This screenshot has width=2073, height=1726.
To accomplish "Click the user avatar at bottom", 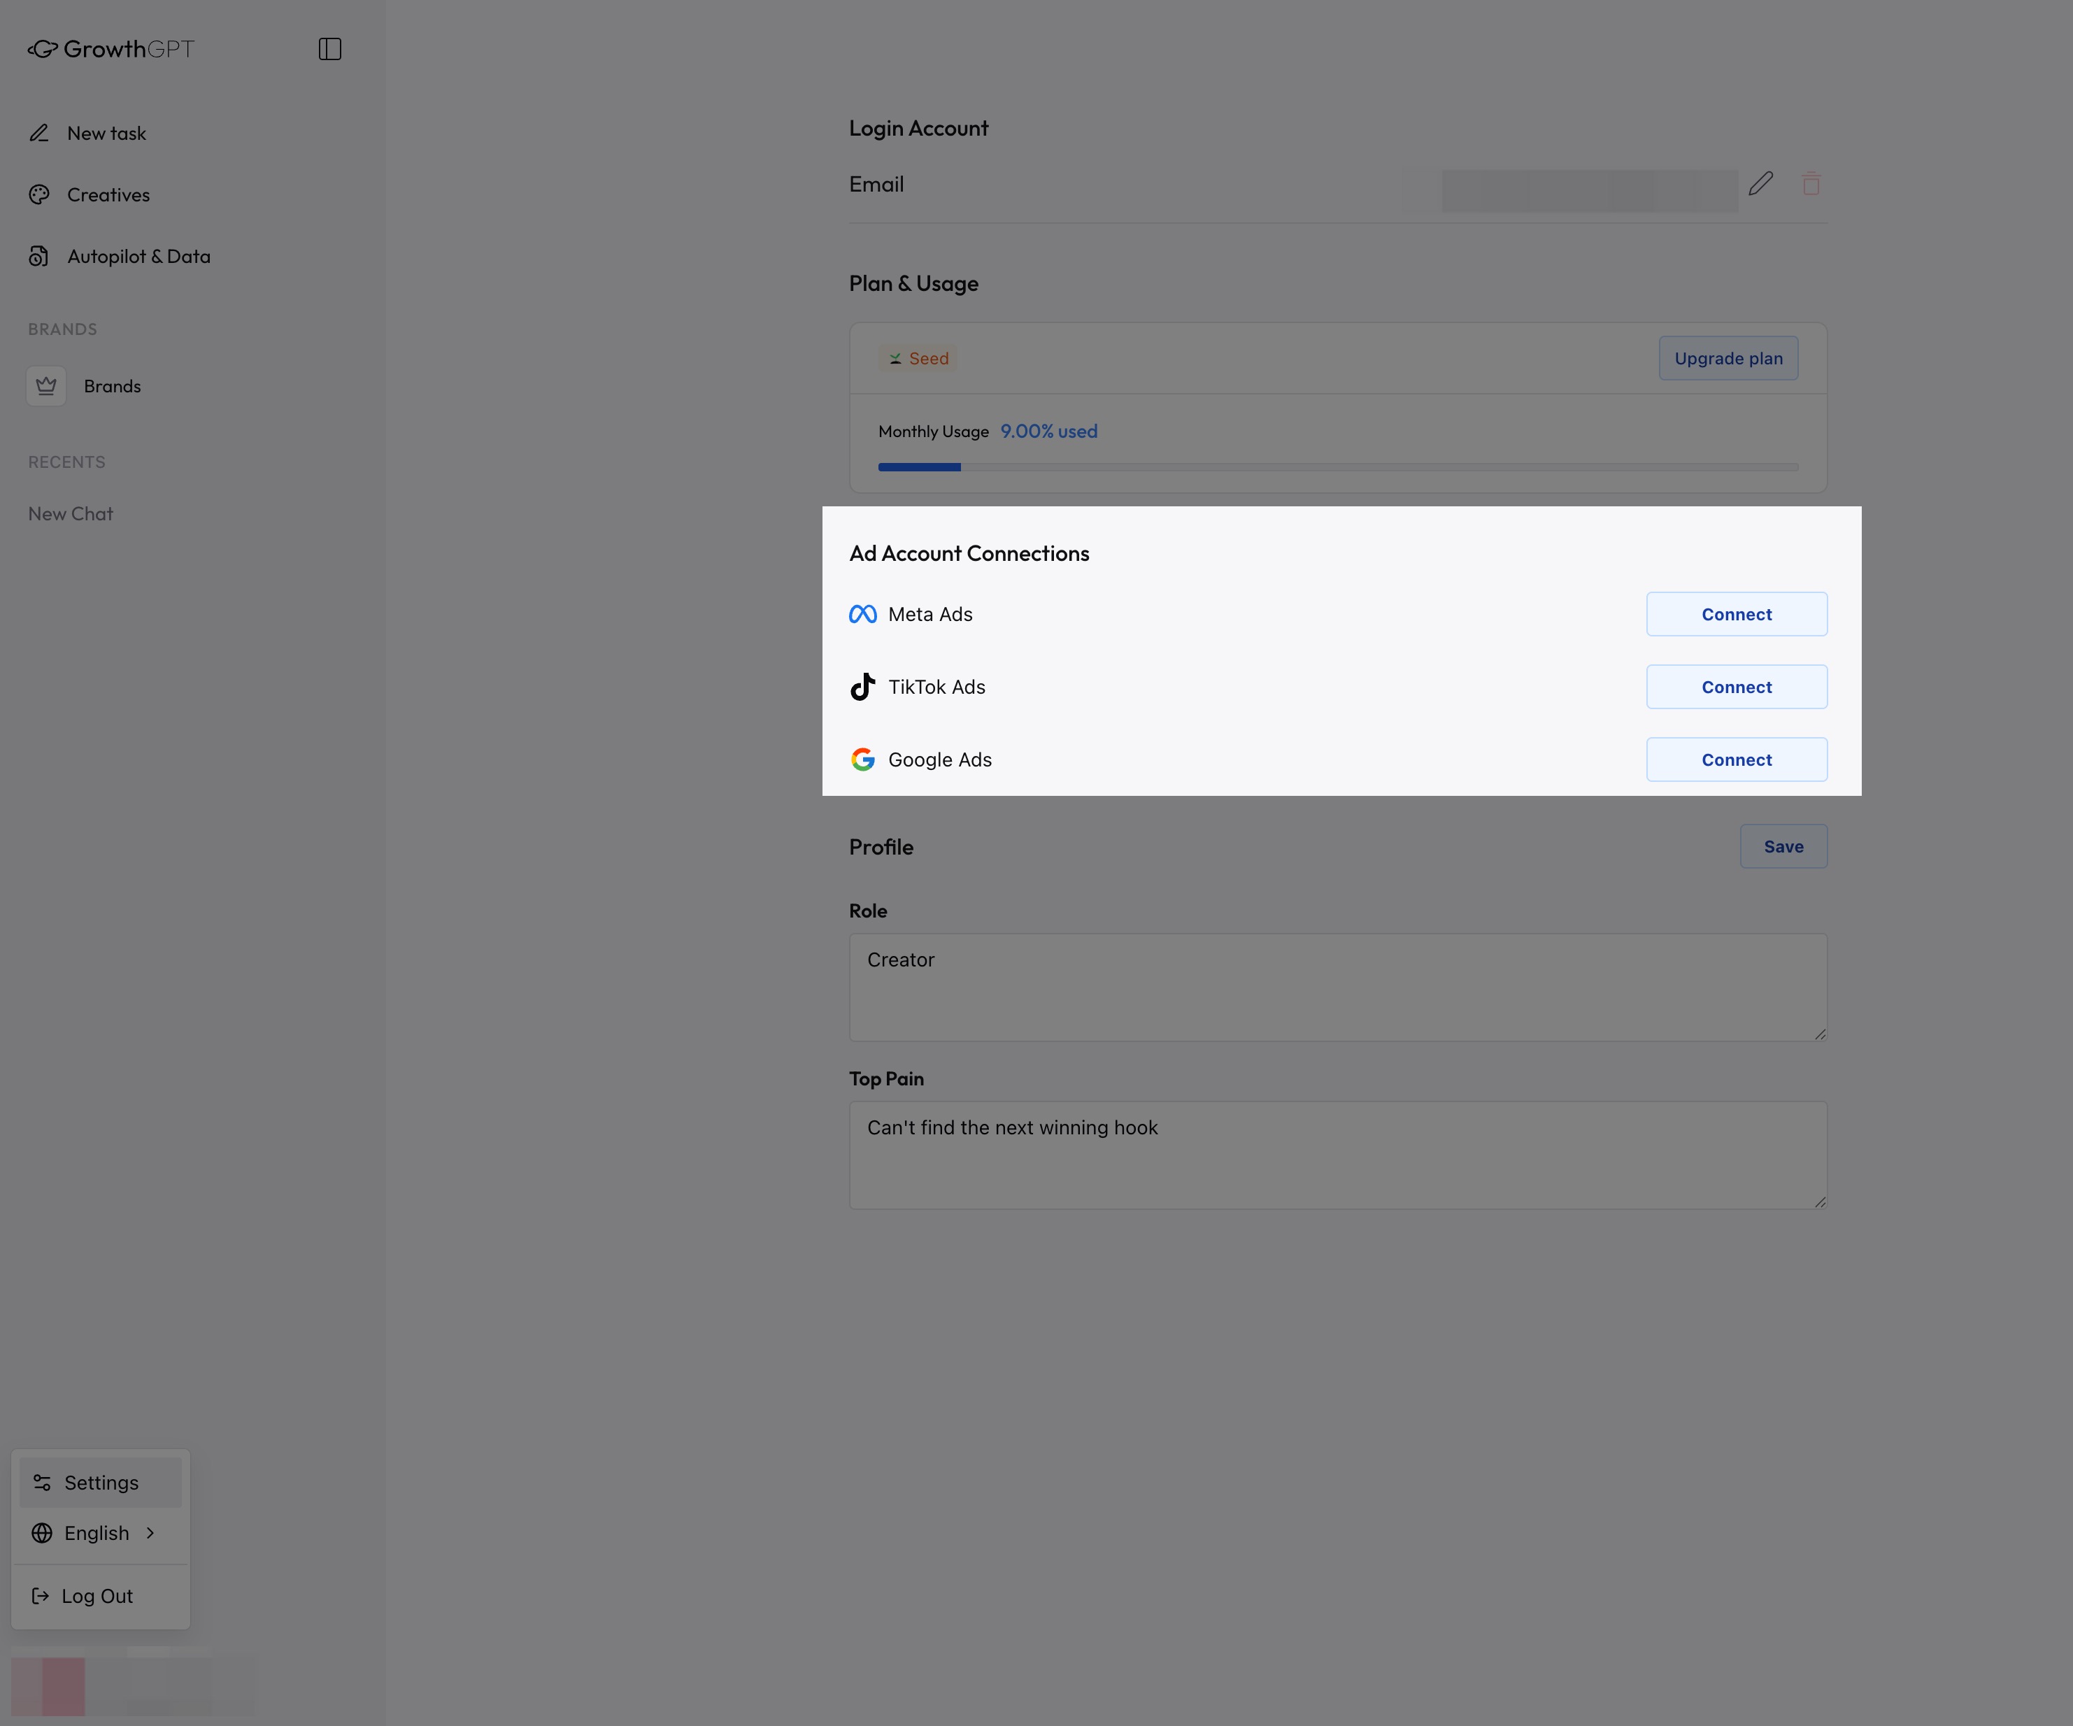I will (48, 1685).
